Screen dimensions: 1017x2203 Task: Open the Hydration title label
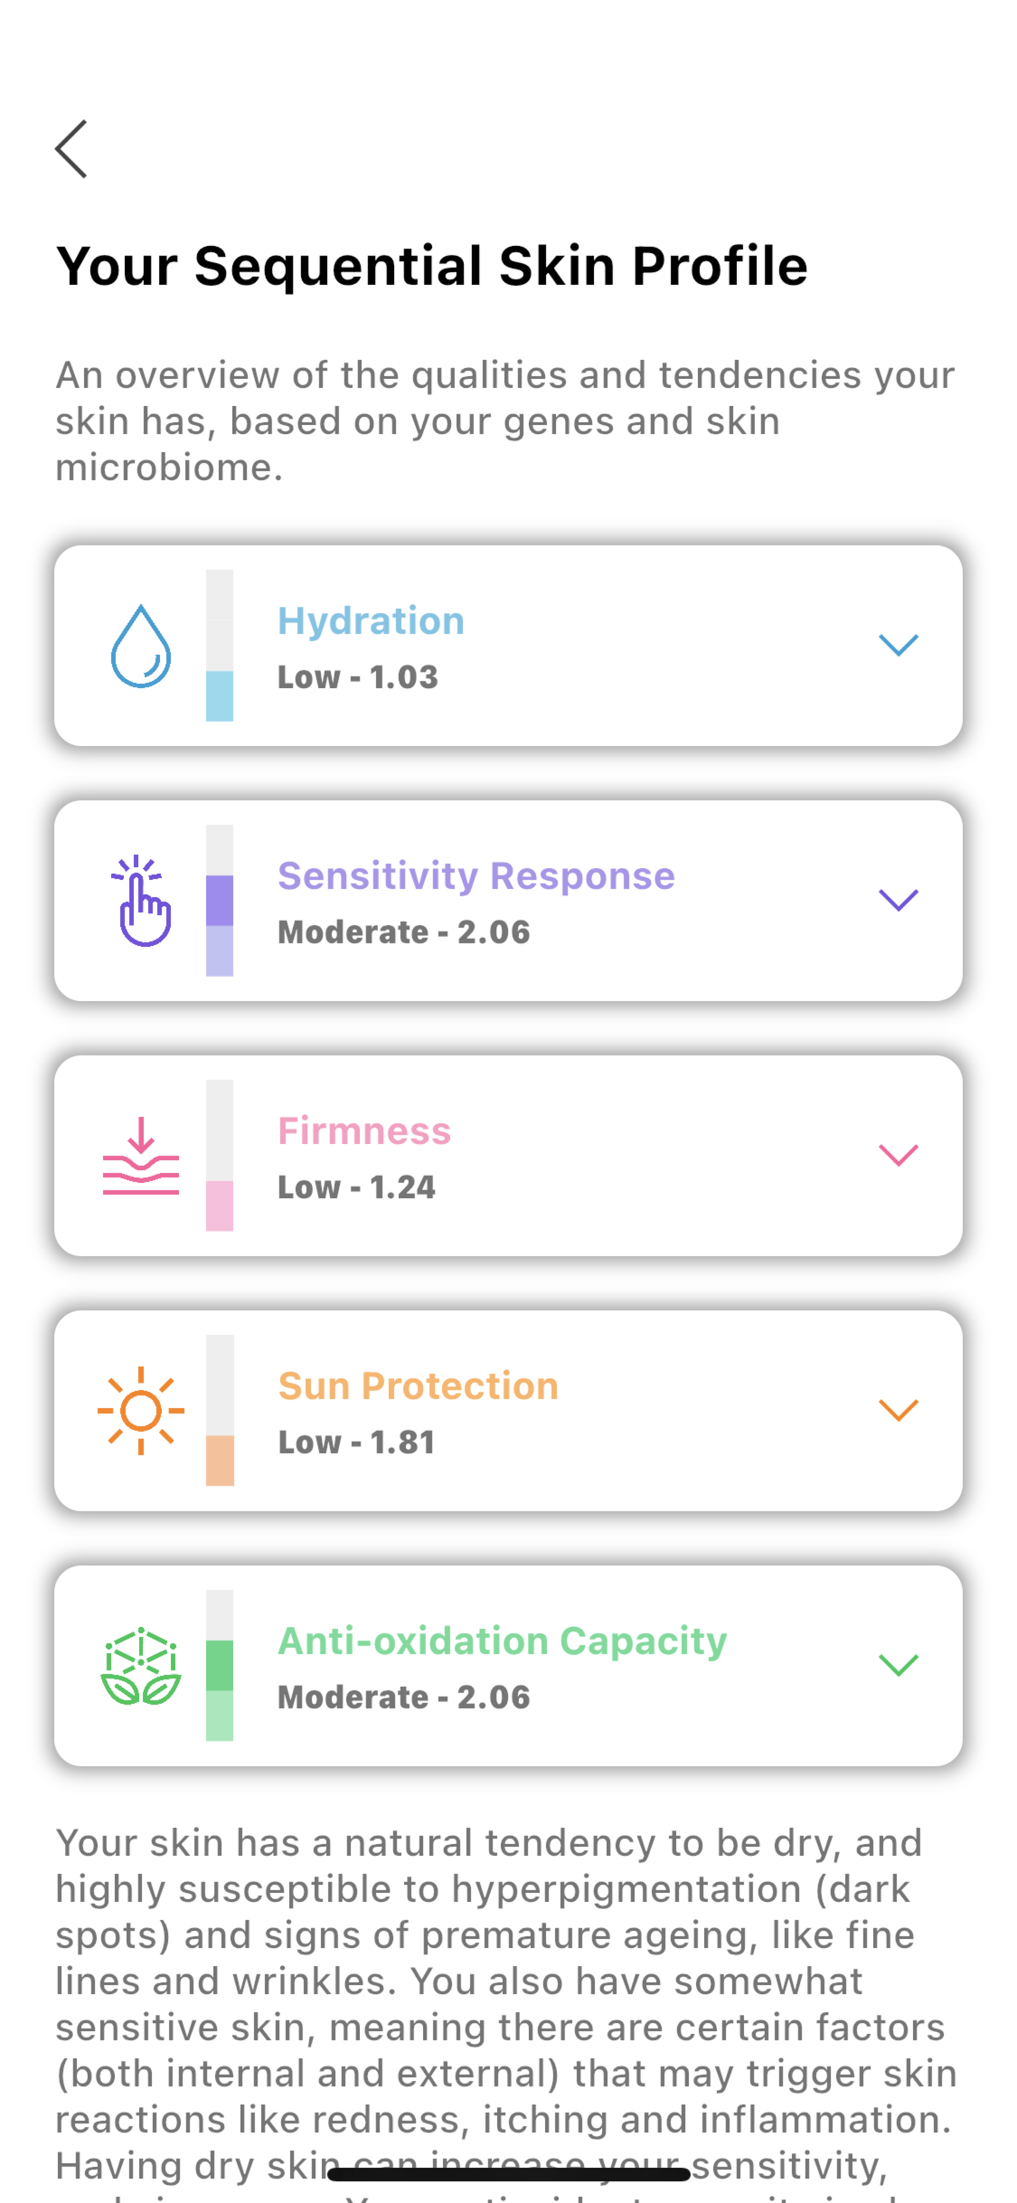coord(371,621)
